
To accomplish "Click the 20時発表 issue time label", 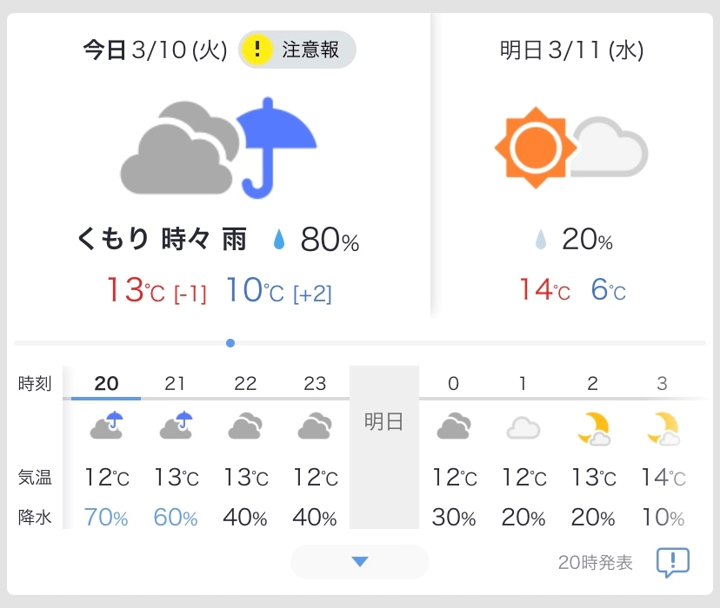I will coord(595,563).
